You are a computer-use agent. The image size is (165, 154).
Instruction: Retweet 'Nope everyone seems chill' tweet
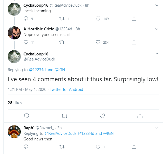click(62, 42)
